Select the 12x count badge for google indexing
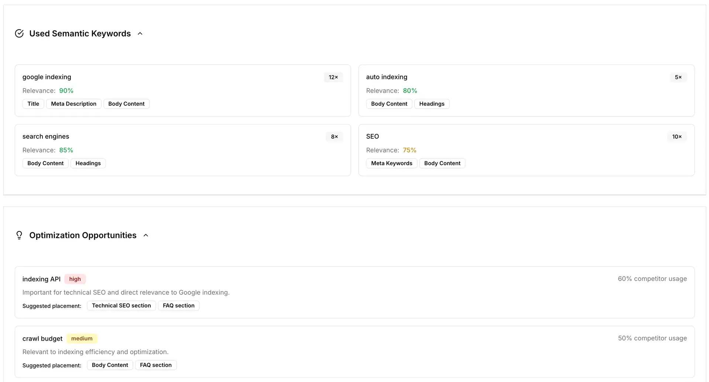The height and width of the screenshot is (382, 709). click(333, 77)
